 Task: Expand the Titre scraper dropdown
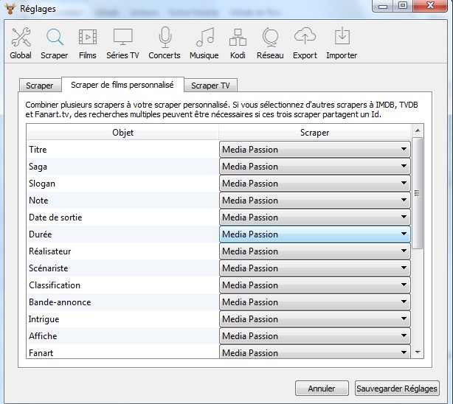tap(314, 150)
